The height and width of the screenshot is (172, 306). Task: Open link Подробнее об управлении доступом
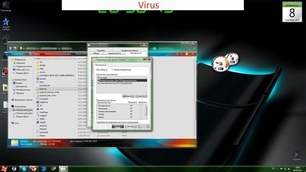click(x=117, y=122)
